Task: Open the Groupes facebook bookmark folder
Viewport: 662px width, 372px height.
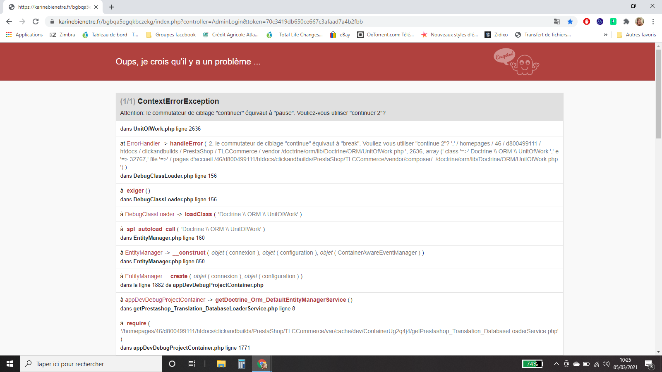Action: coord(171,35)
